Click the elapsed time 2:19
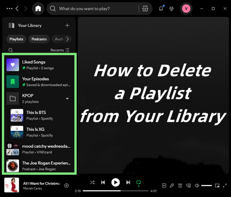Image resolution: width=231 pixels, height=197 pixels. pyautogui.click(x=78, y=191)
